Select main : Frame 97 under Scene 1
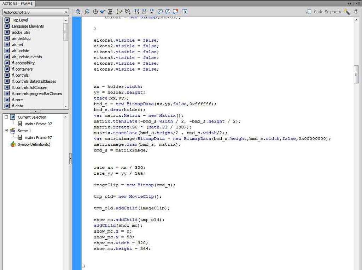This screenshot has height=270, width=362. tap(39, 137)
